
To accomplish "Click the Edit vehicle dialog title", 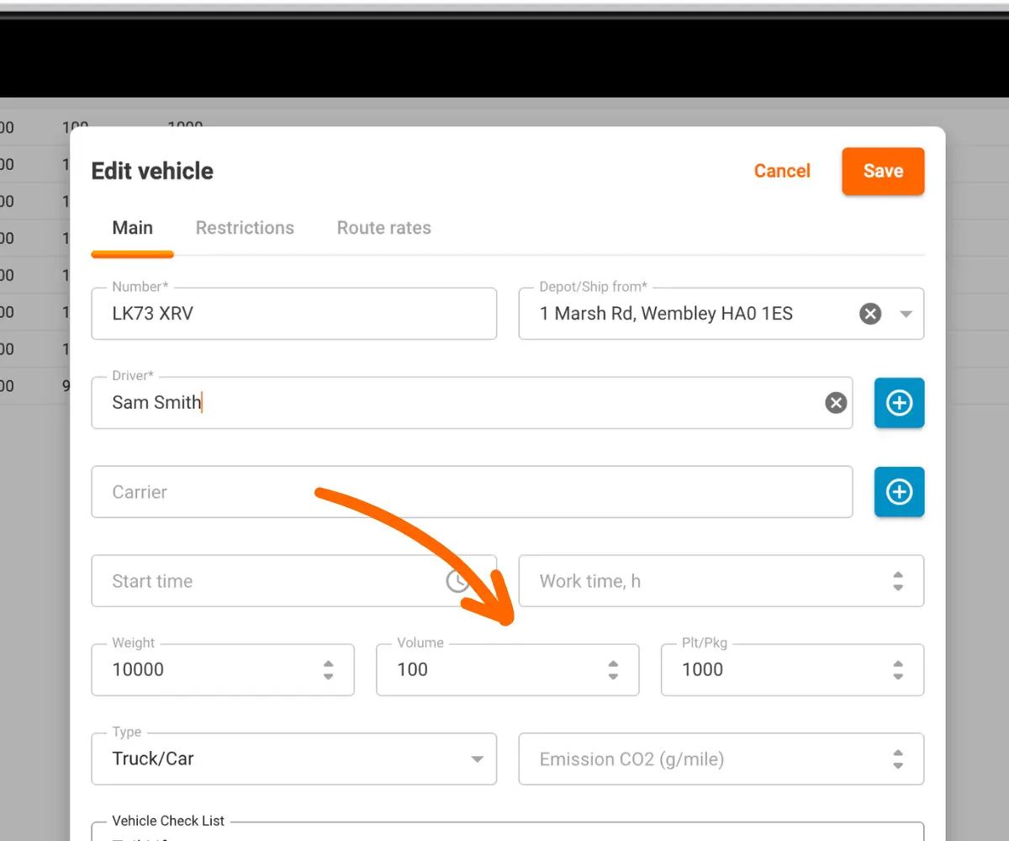I will click(x=152, y=171).
